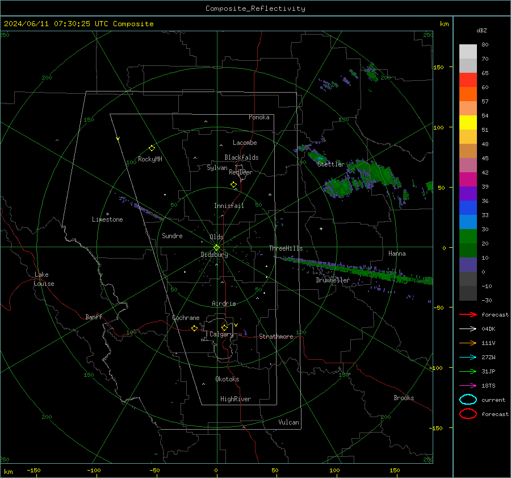This screenshot has height=478, width=511.
Task: Click the Limestone label
Action: (107, 219)
